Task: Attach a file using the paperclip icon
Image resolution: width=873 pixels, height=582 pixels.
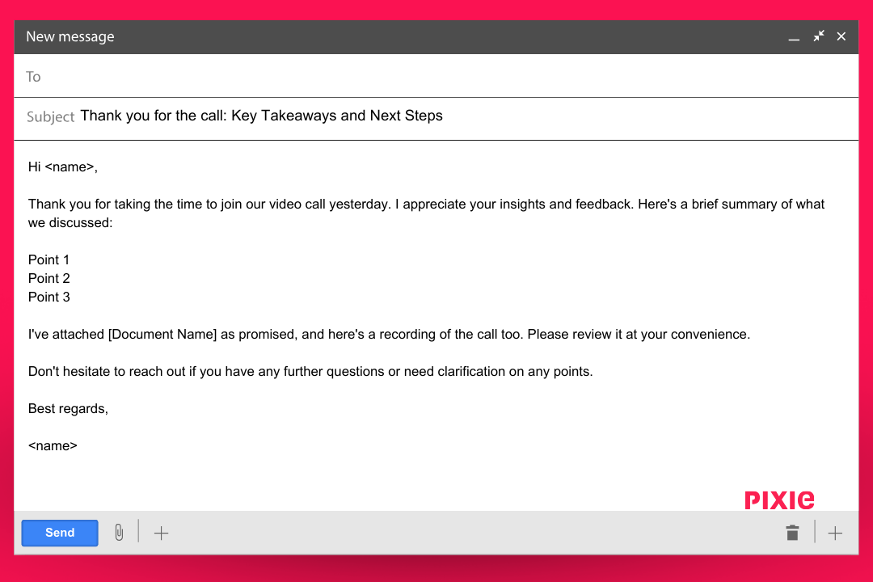Action: point(119,533)
